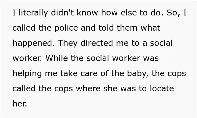Click the word "know" in first line
This screenshot has height=118, width=197.
tap(87, 13)
